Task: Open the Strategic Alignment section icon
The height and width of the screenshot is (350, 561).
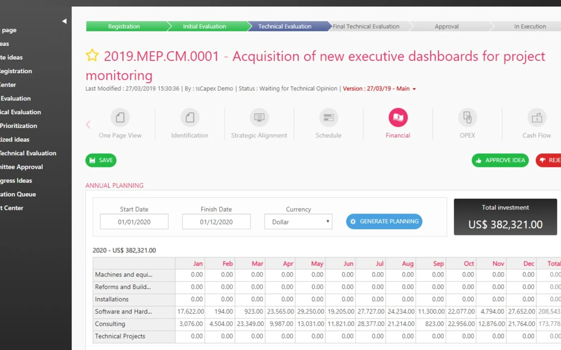Action: pyautogui.click(x=259, y=117)
